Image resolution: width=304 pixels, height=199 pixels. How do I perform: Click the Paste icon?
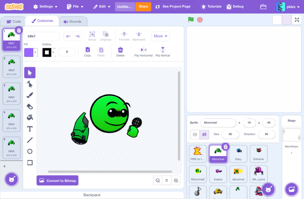(x=101, y=52)
